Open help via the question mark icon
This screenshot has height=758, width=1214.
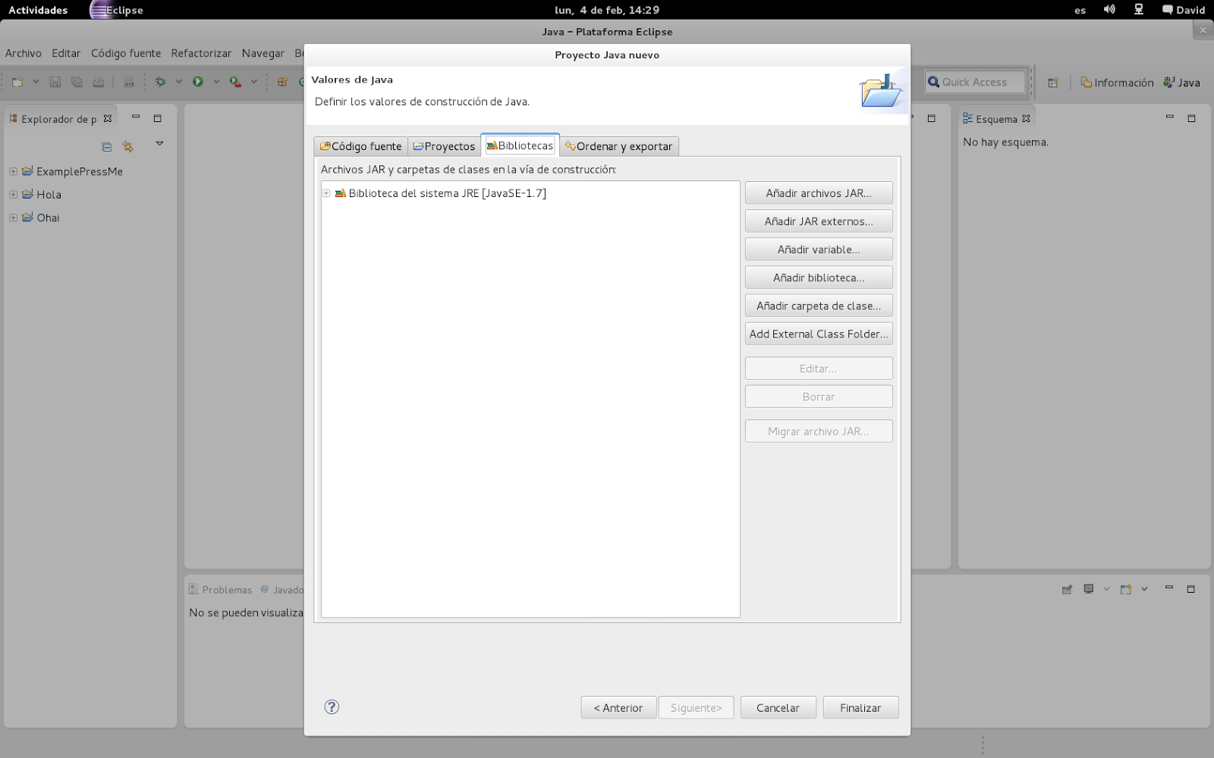[x=331, y=706]
